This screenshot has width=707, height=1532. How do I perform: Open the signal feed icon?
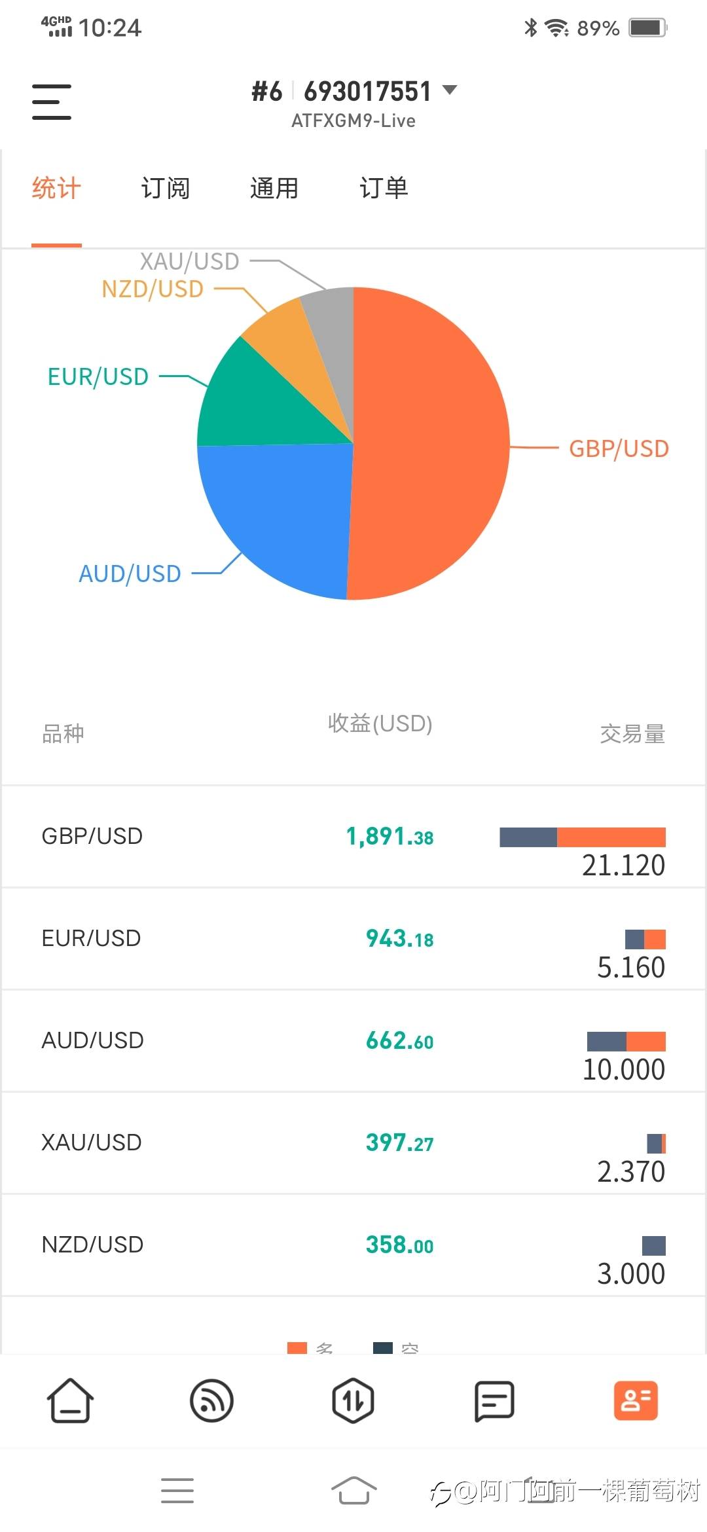[211, 1401]
